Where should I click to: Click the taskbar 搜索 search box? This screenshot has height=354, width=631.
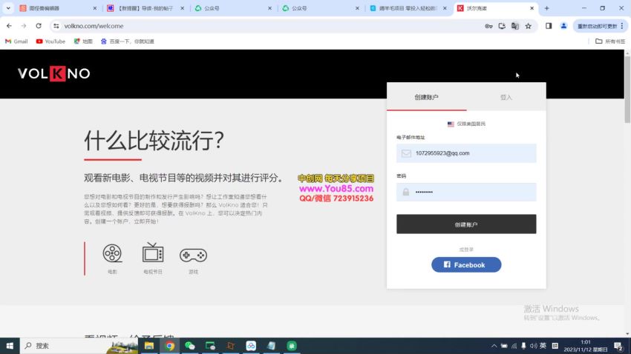[79, 346]
